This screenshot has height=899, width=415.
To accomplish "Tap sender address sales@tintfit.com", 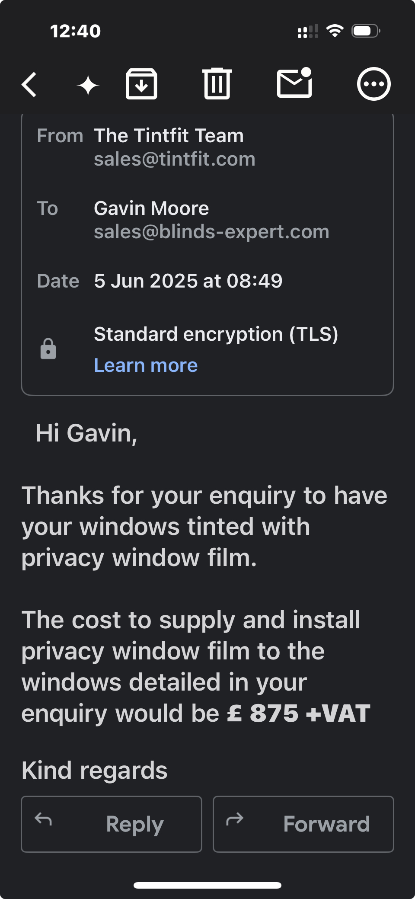I will point(175,159).
